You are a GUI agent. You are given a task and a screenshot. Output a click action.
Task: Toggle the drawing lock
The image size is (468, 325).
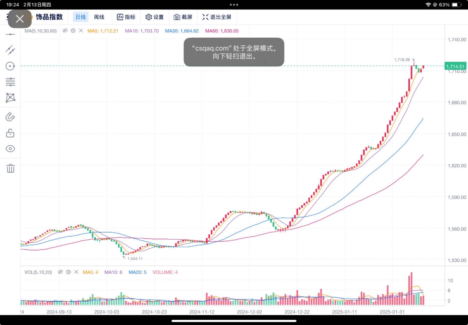click(10, 133)
